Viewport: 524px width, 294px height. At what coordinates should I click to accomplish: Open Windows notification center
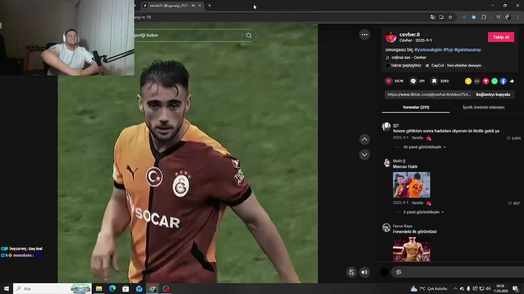tap(515, 289)
